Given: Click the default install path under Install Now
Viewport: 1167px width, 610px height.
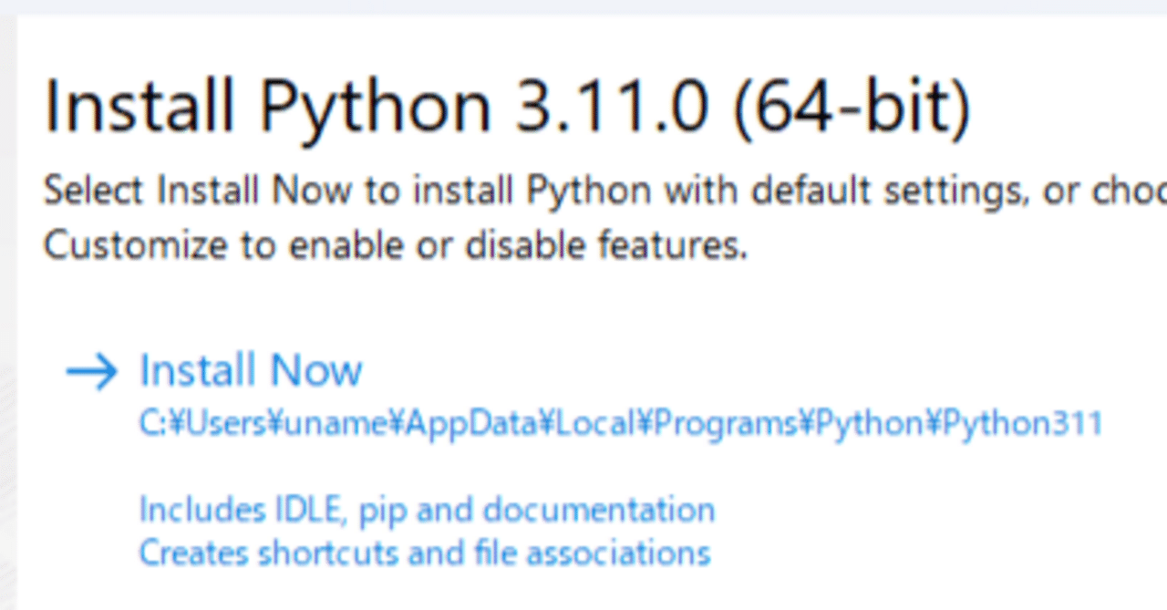Looking at the screenshot, I should [x=620, y=423].
